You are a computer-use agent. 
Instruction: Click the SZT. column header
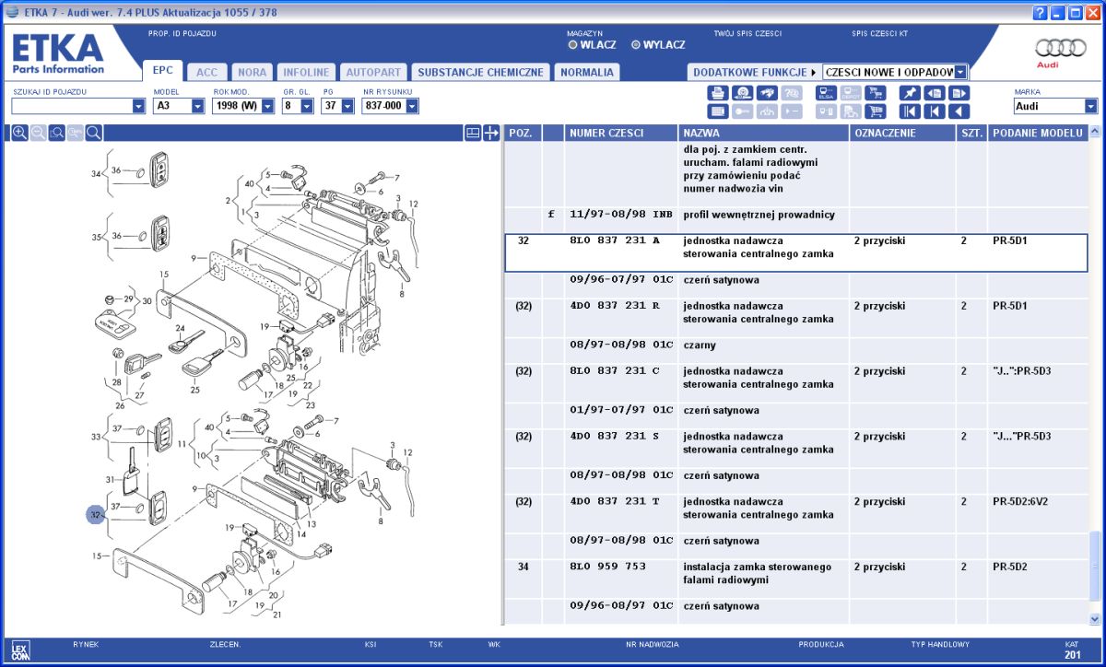(971, 134)
